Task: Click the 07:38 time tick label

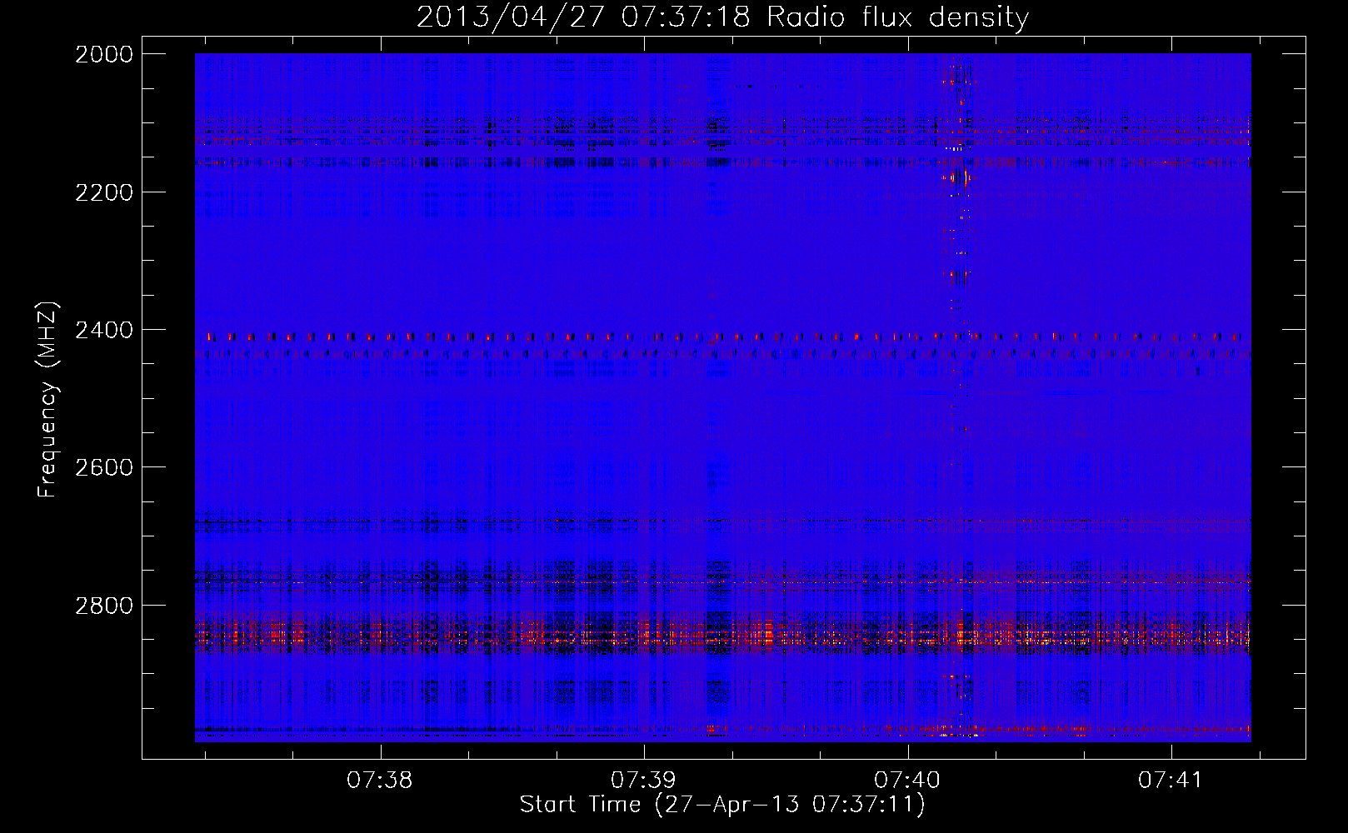Action: (x=380, y=781)
